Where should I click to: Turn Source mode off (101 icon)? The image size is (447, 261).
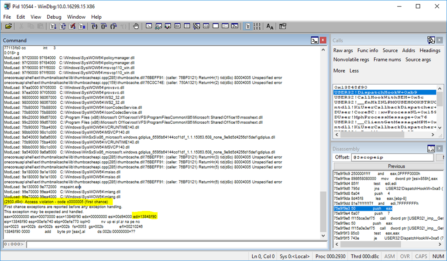pos(257,27)
